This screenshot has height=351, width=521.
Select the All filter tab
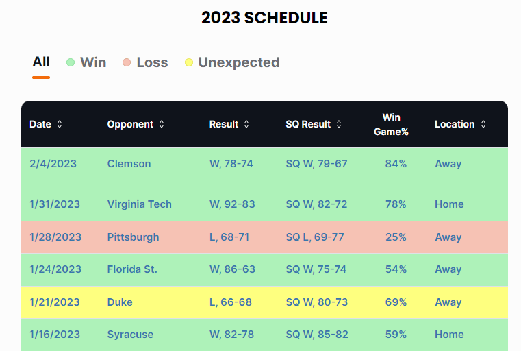(41, 62)
